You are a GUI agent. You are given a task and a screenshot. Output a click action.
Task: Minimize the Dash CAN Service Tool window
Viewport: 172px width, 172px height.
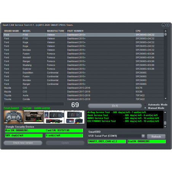pyautogui.click(x=163, y=25)
